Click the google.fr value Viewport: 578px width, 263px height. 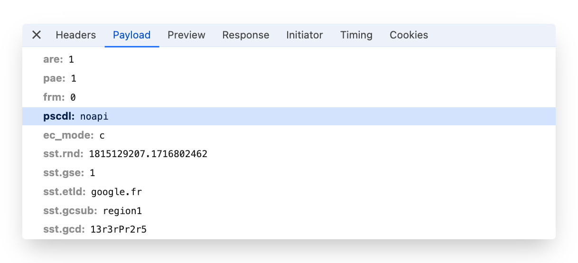click(116, 192)
